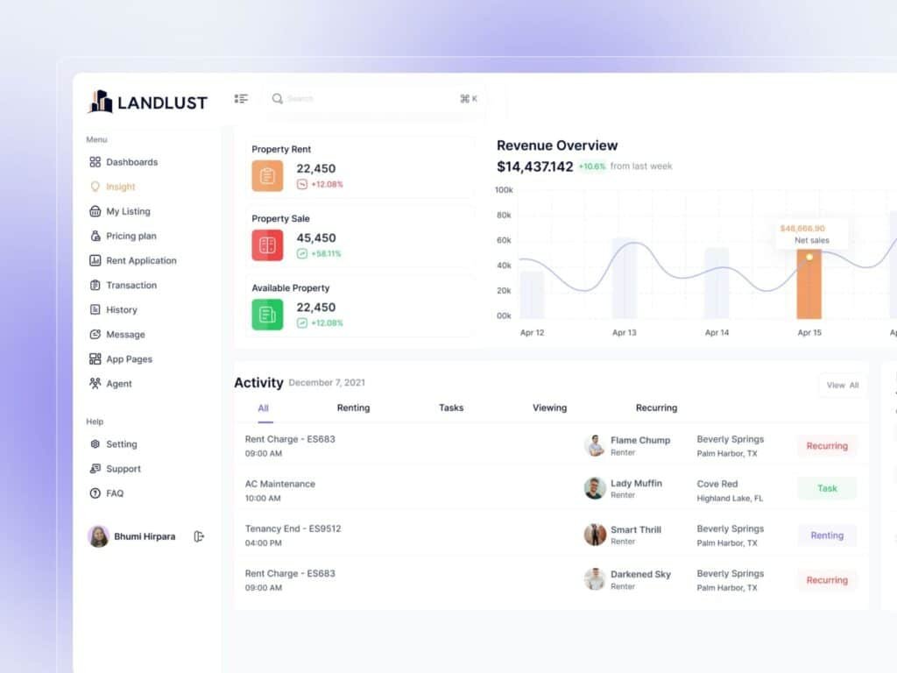Click the Property Rent trend down icon
Screen dimensions: 897x673
point(302,184)
